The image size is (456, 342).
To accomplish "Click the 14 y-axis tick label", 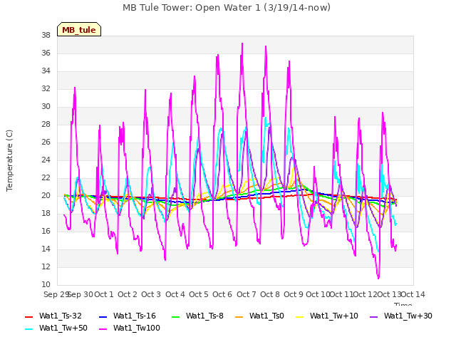I will [46, 249].
